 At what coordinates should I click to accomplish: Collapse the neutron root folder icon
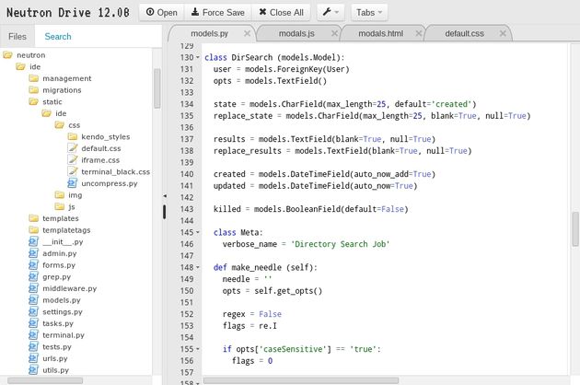[7, 55]
